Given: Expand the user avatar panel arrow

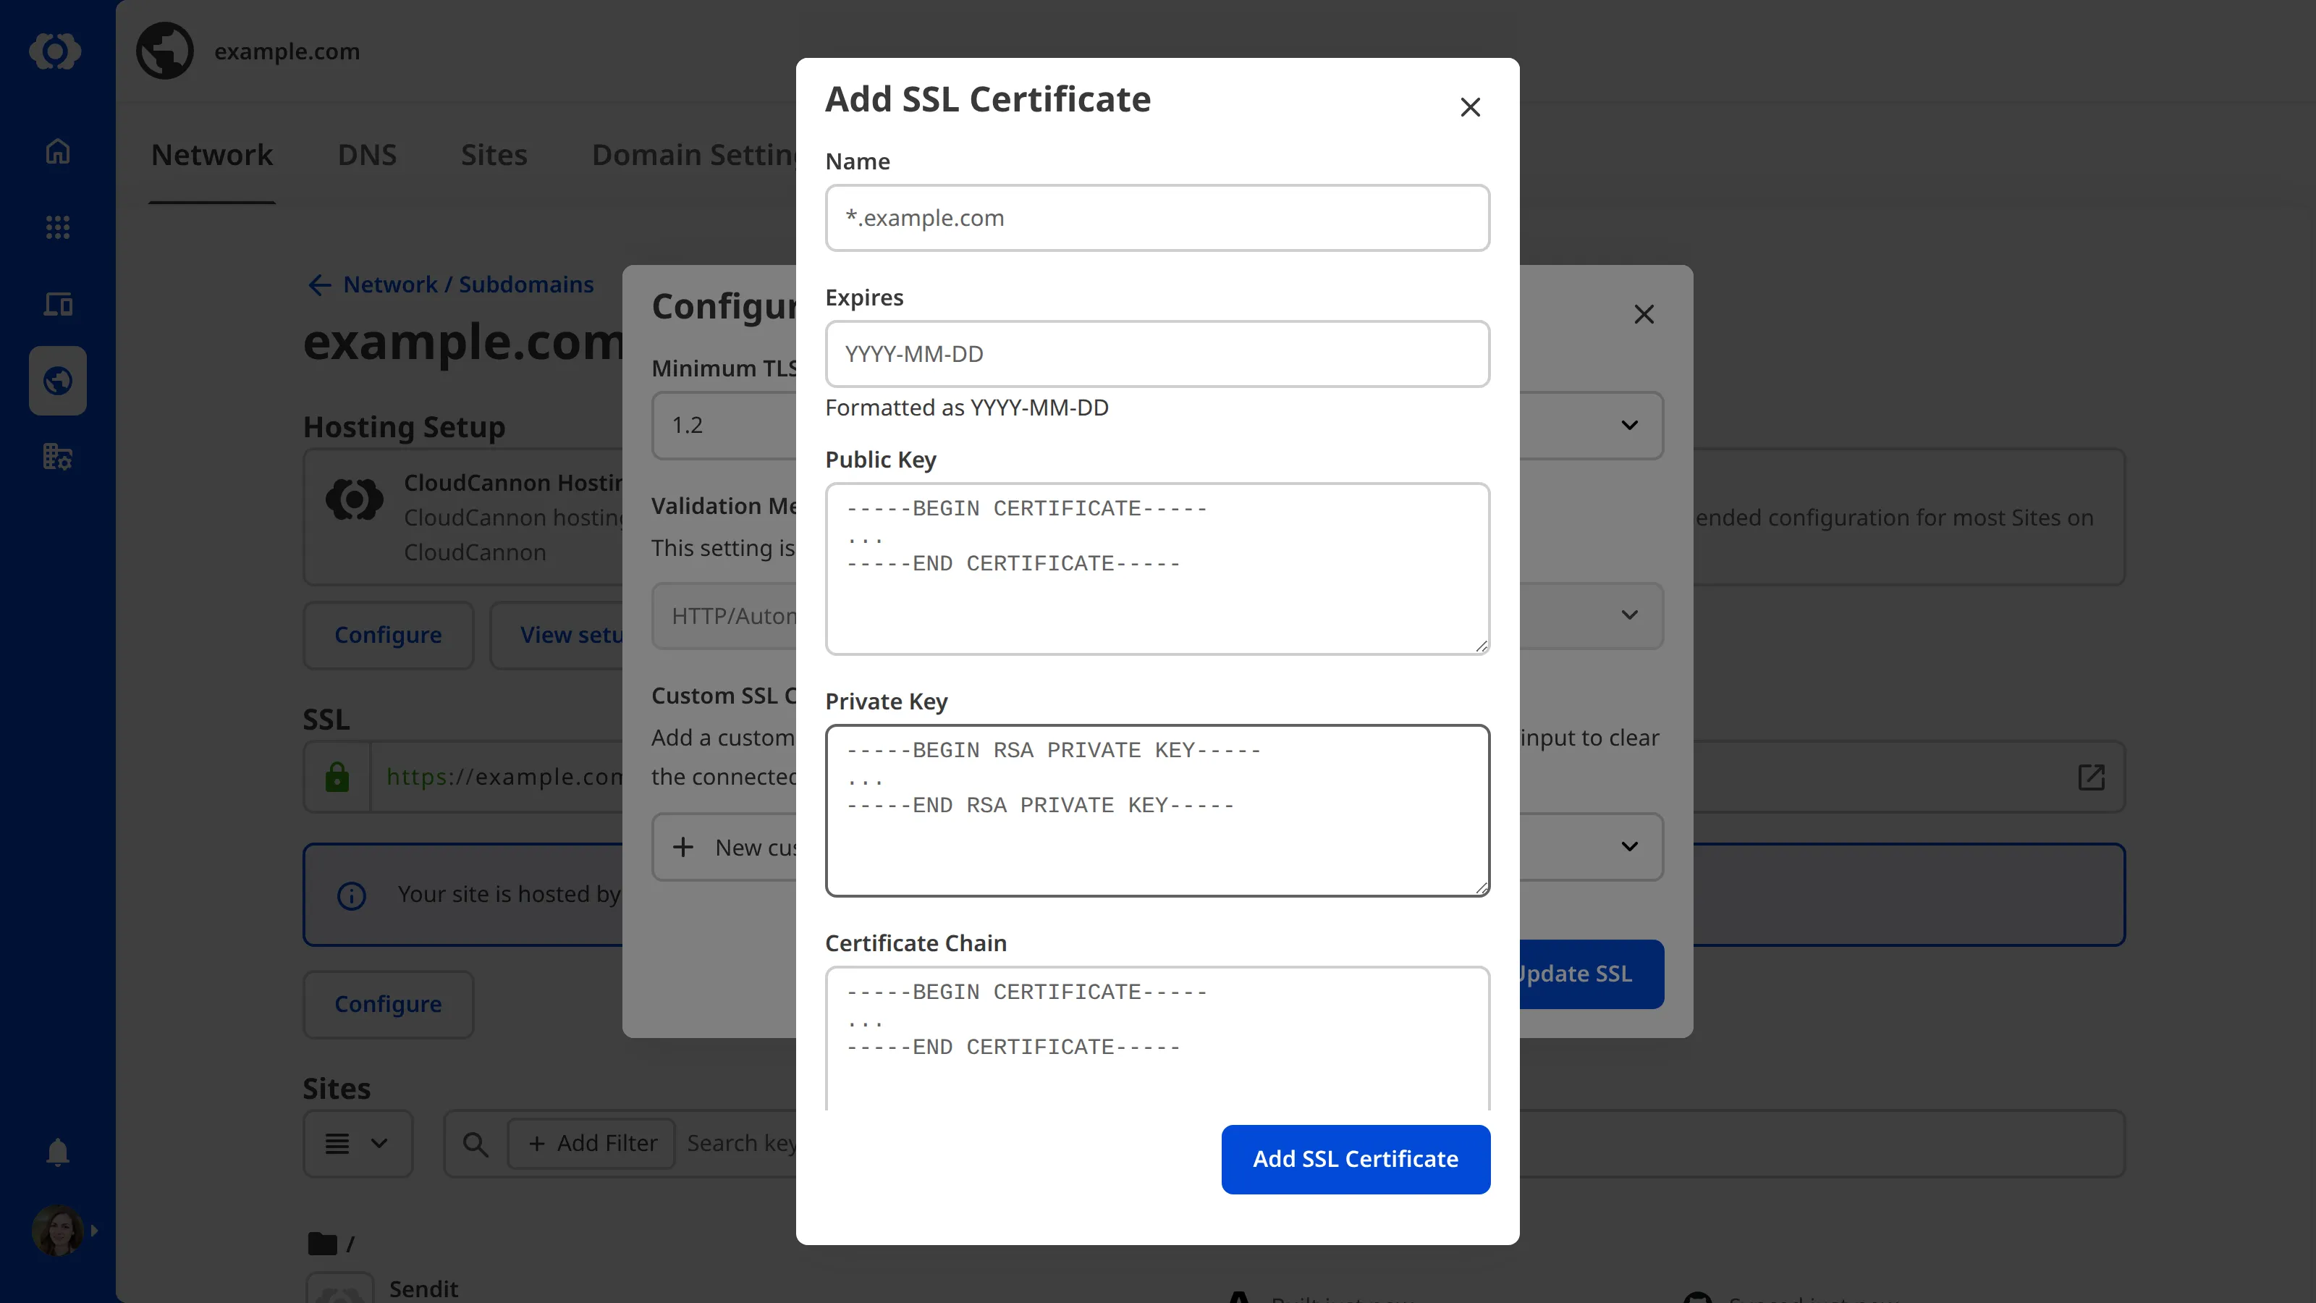Looking at the screenshot, I should pos(96,1230).
